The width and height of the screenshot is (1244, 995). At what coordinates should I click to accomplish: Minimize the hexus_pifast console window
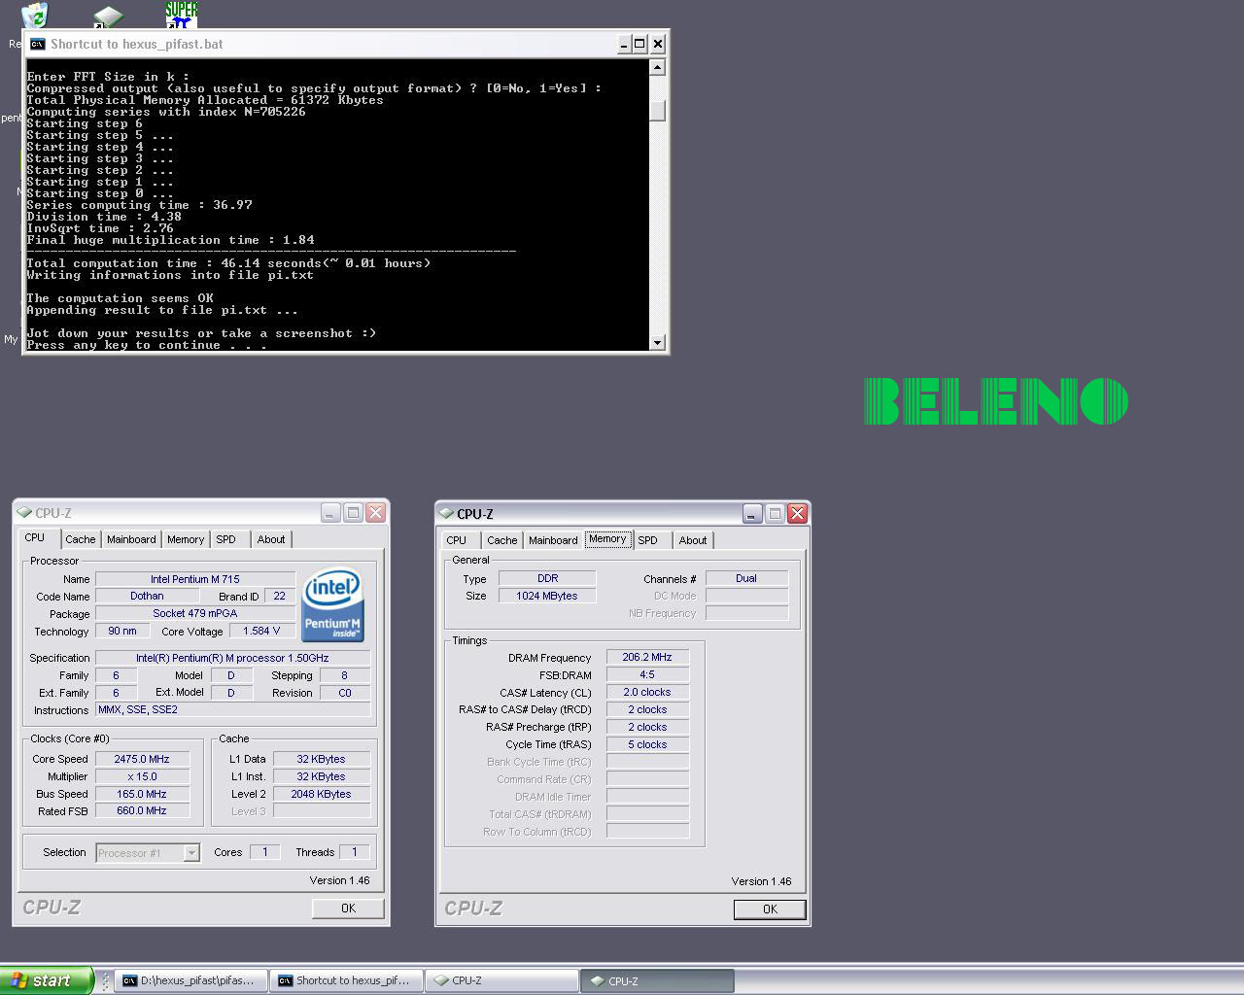tap(624, 44)
